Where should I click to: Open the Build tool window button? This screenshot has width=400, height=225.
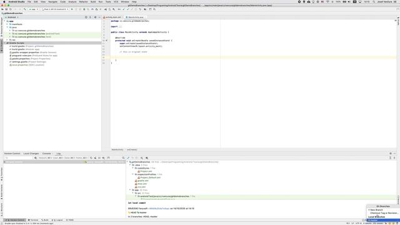[x=45, y=220]
